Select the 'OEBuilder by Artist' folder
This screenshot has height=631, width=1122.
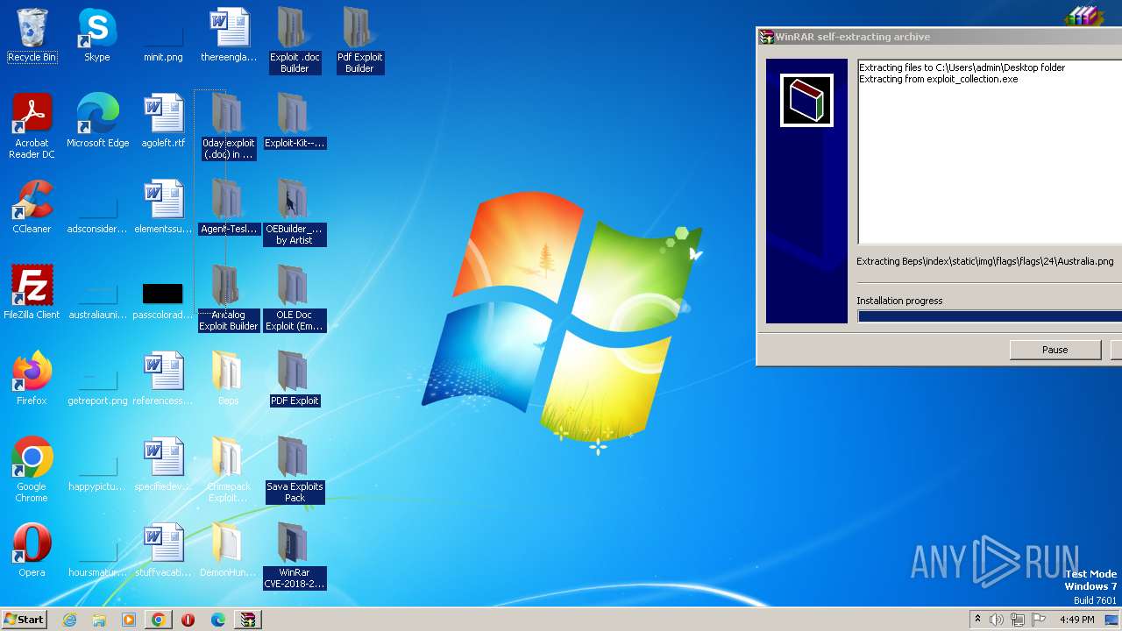(295, 212)
